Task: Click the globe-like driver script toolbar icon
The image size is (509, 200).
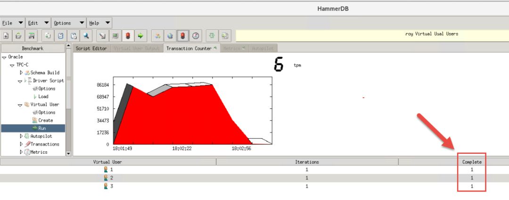Action: tap(170, 36)
